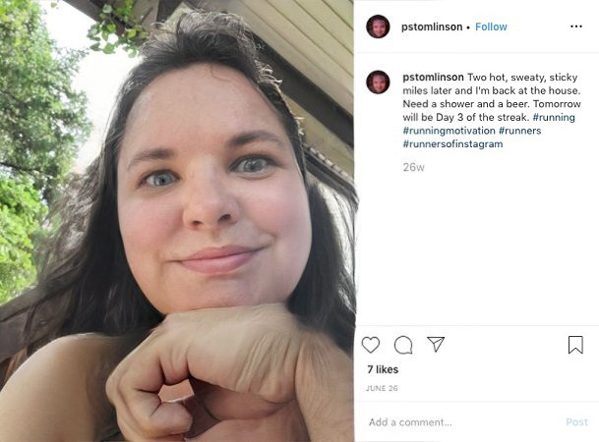Open the #runnersofinstagram hashtag

[452, 143]
